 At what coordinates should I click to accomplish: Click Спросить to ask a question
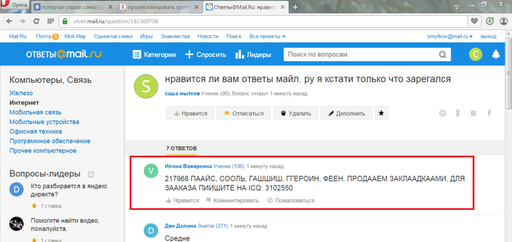205,55
